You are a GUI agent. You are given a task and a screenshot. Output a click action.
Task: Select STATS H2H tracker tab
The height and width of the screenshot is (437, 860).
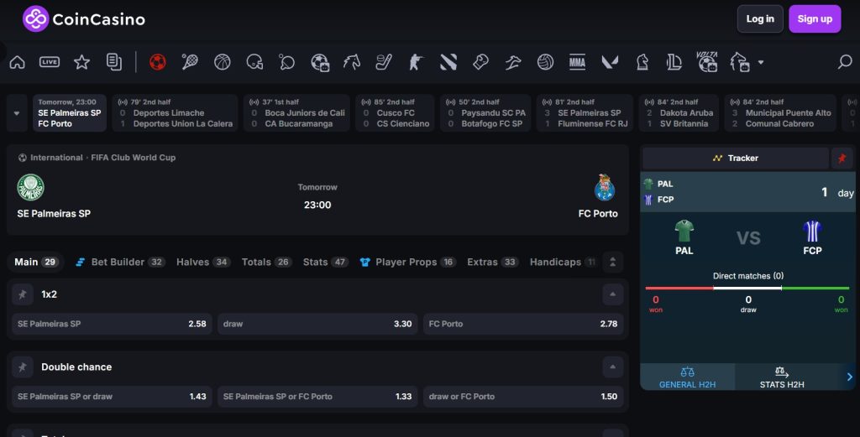[782, 377]
